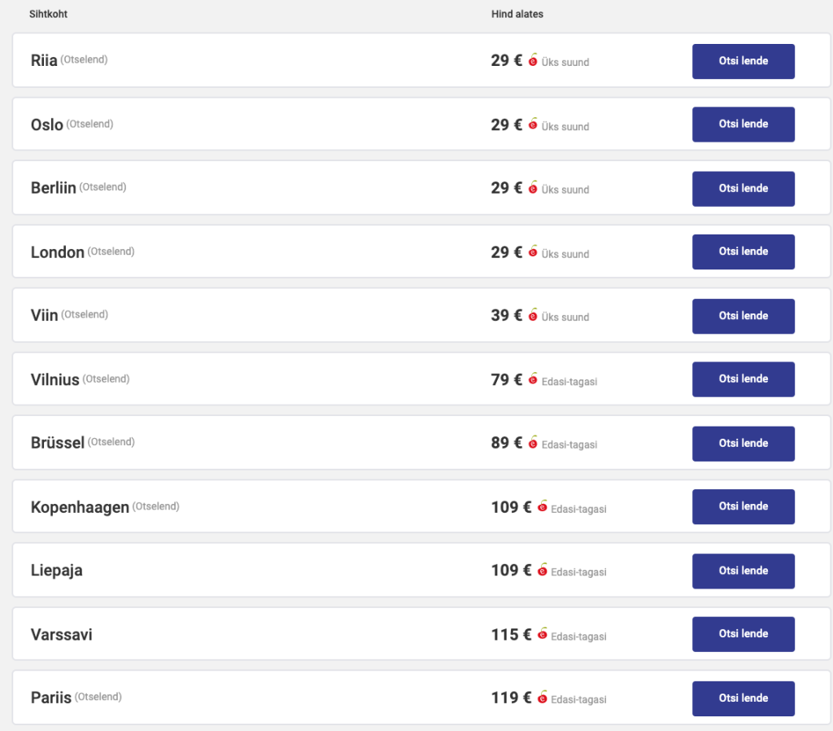Click the cherry icon next to Viin 39 €
Image resolution: width=833 pixels, height=731 pixels.
click(x=533, y=315)
